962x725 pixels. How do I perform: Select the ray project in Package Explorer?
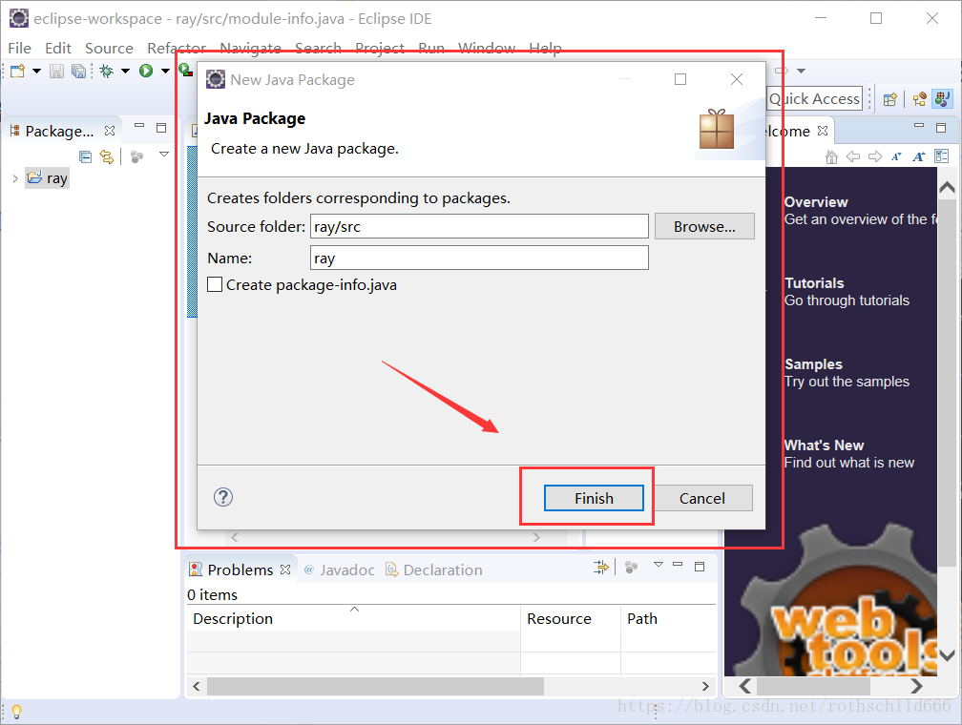tap(48, 178)
